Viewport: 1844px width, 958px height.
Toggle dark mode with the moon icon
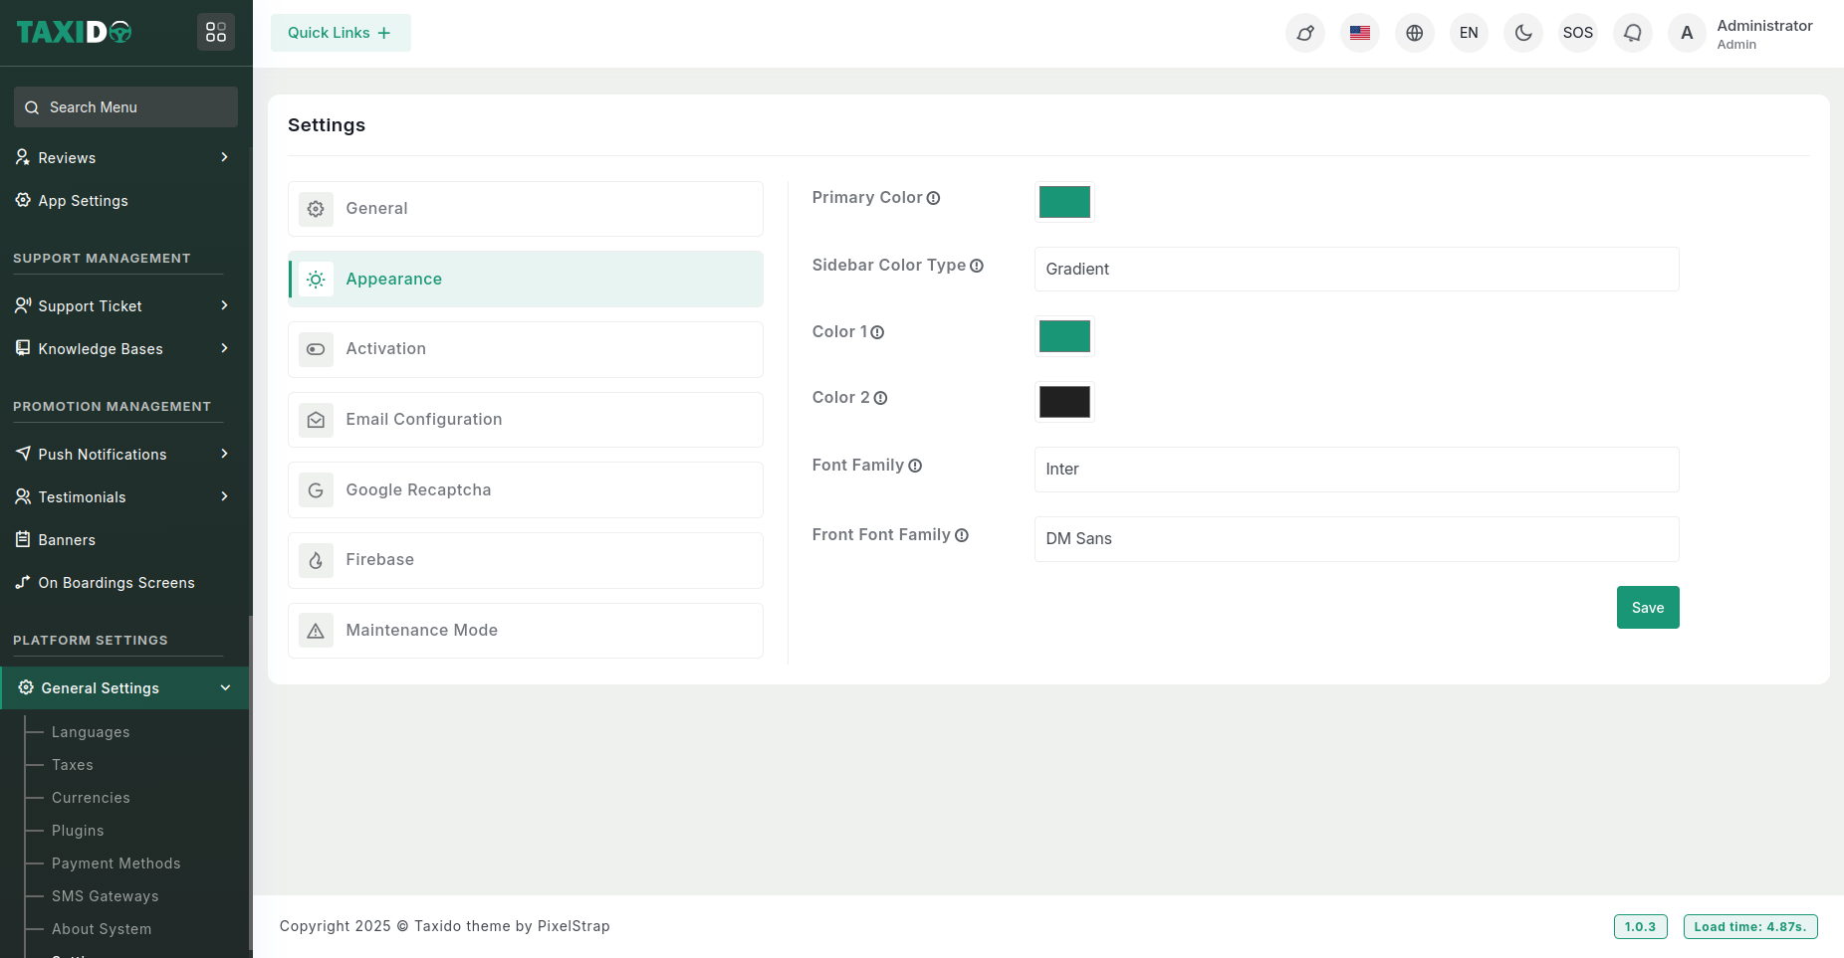coord(1522,33)
